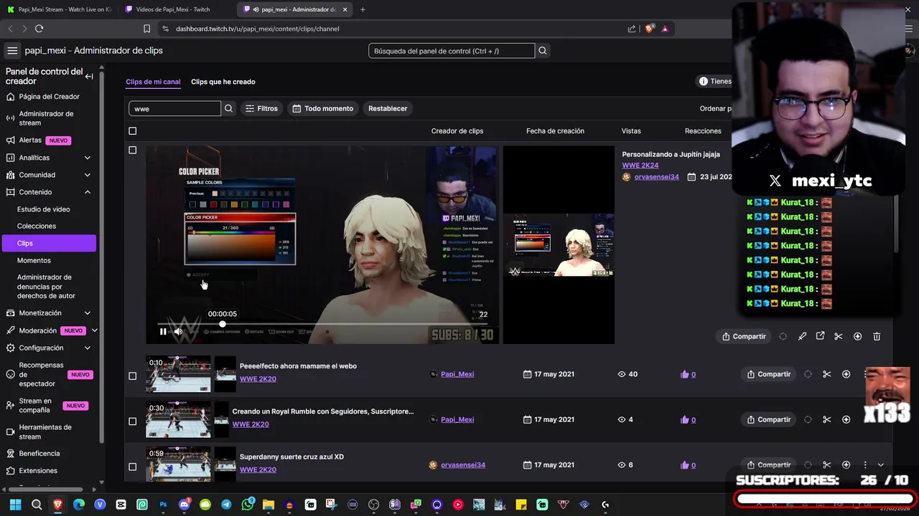Open the hamburger menu beside papi_mexi
This screenshot has width=919, height=516.
(12, 51)
